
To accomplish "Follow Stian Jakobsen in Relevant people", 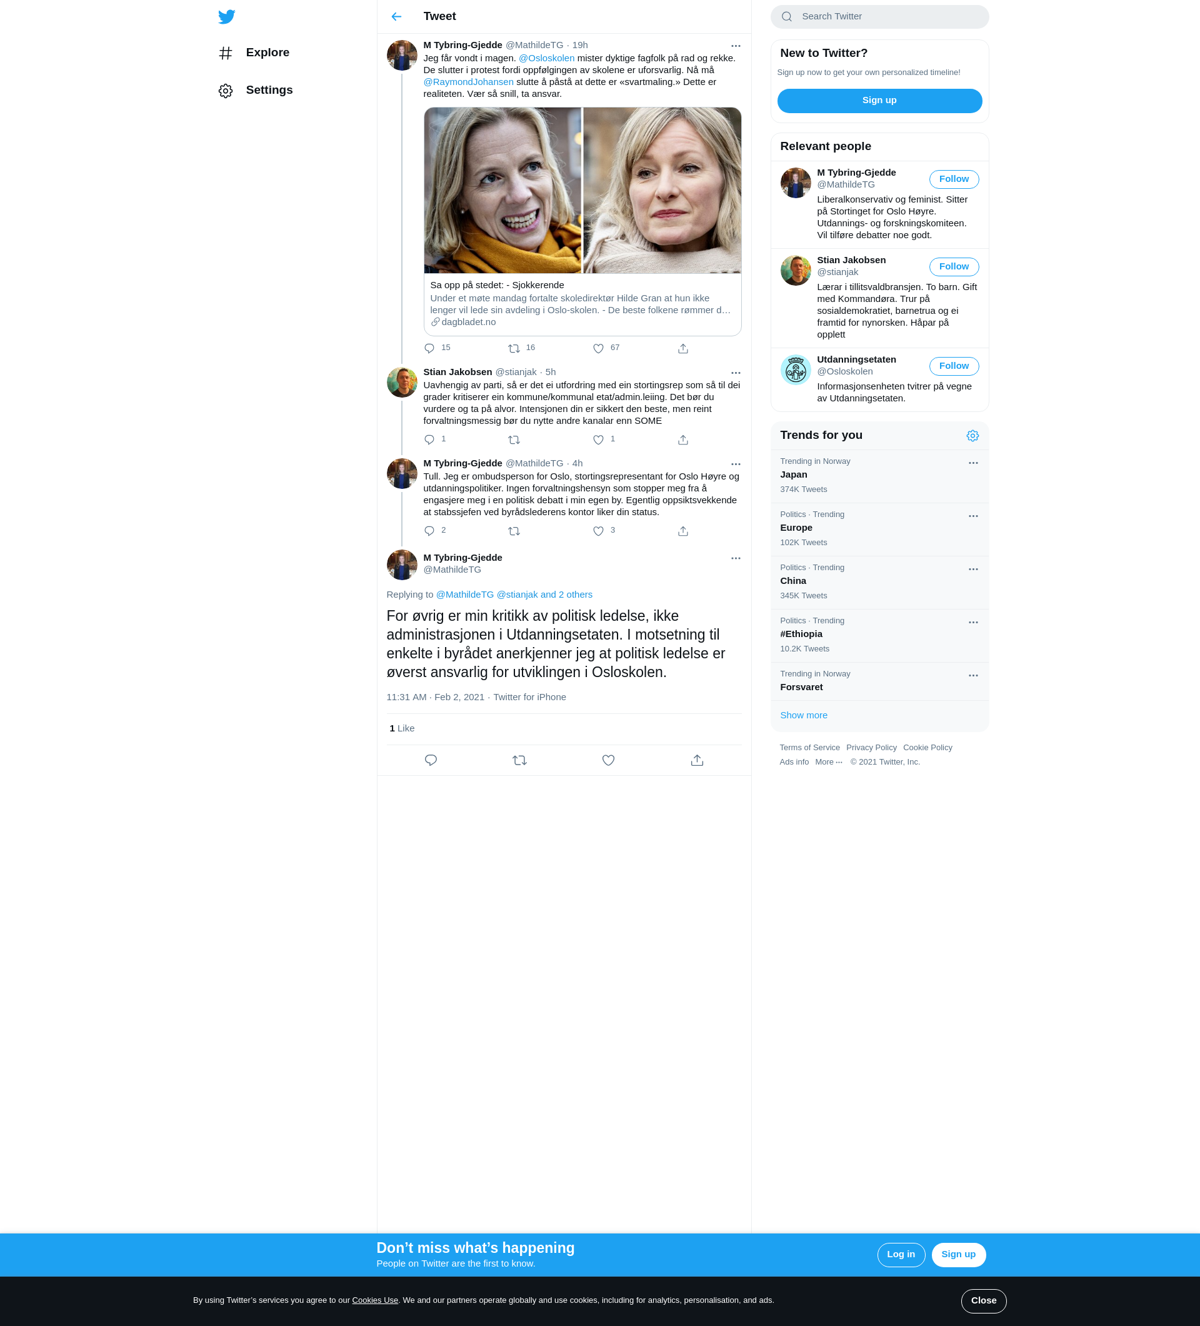I will 953,266.
